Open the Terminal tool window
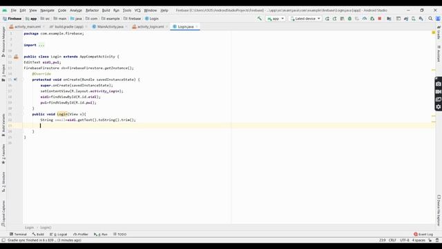This screenshot has width=442, height=249. coord(18,234)
